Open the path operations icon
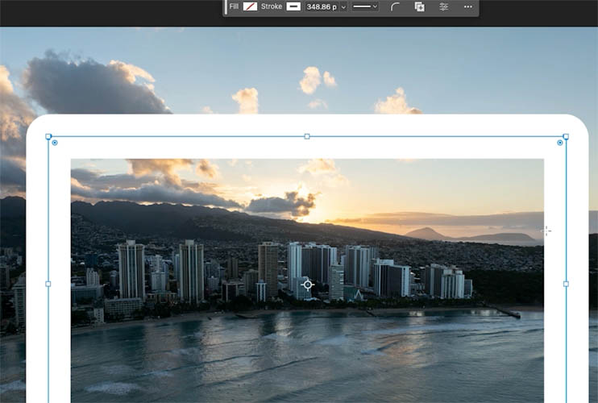This screenshot has height=403, width=598. [x=420, y=6]
